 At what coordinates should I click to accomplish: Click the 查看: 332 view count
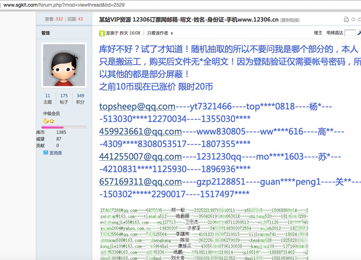[x=54, y=19]
